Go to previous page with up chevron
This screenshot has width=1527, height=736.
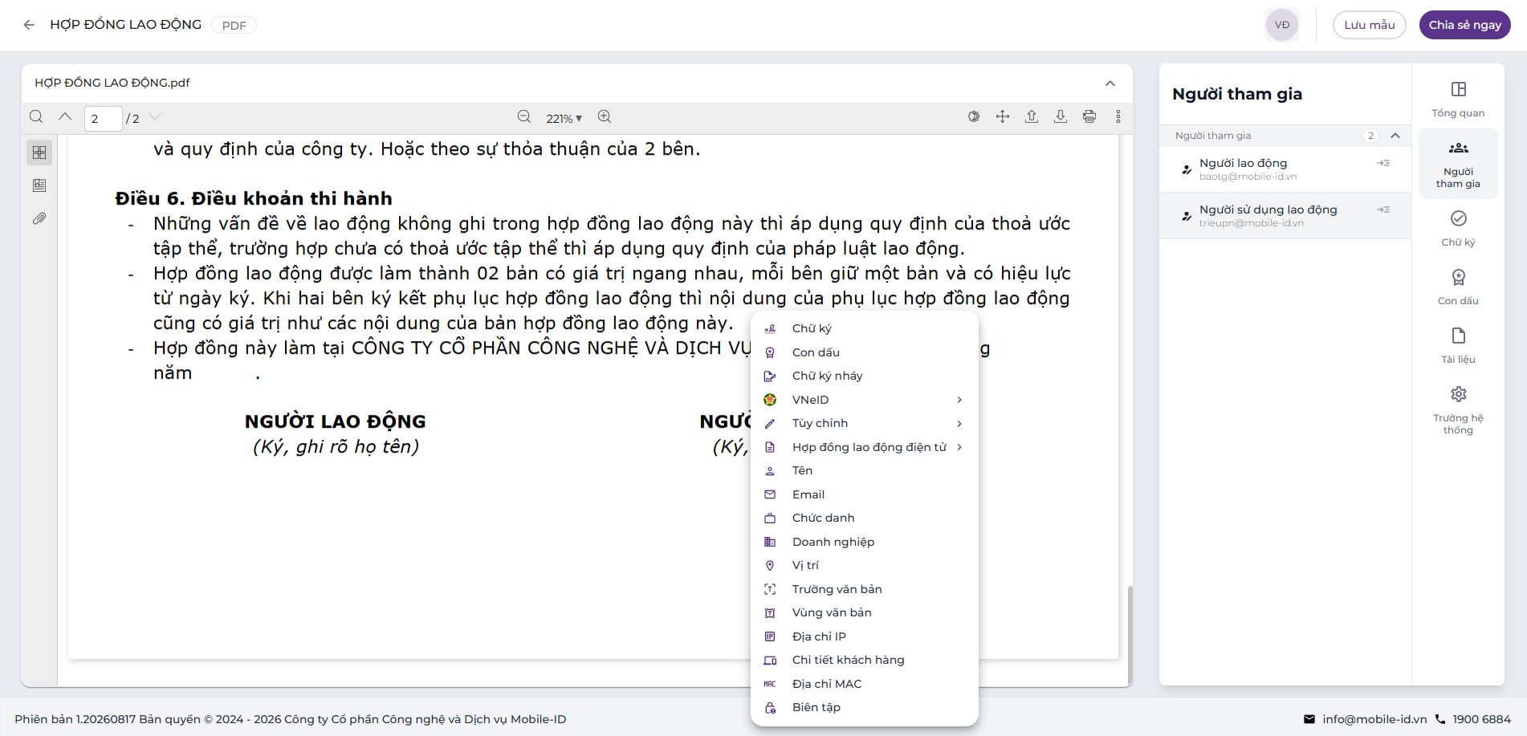tap(65, 117)
